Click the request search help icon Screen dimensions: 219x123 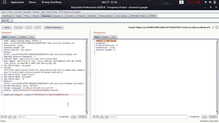[x=2, y=117]
